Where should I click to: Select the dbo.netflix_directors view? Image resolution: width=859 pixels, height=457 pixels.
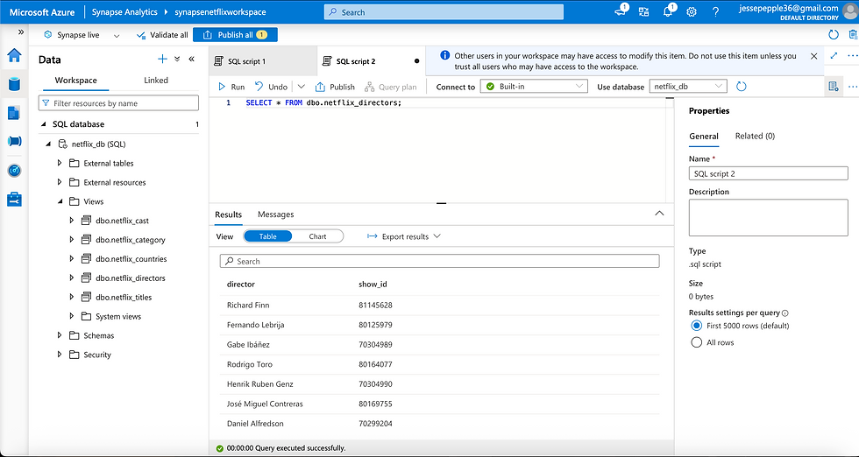(131, 278)
